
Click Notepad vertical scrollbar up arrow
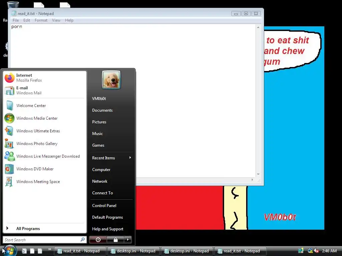(x=258, y=27)
